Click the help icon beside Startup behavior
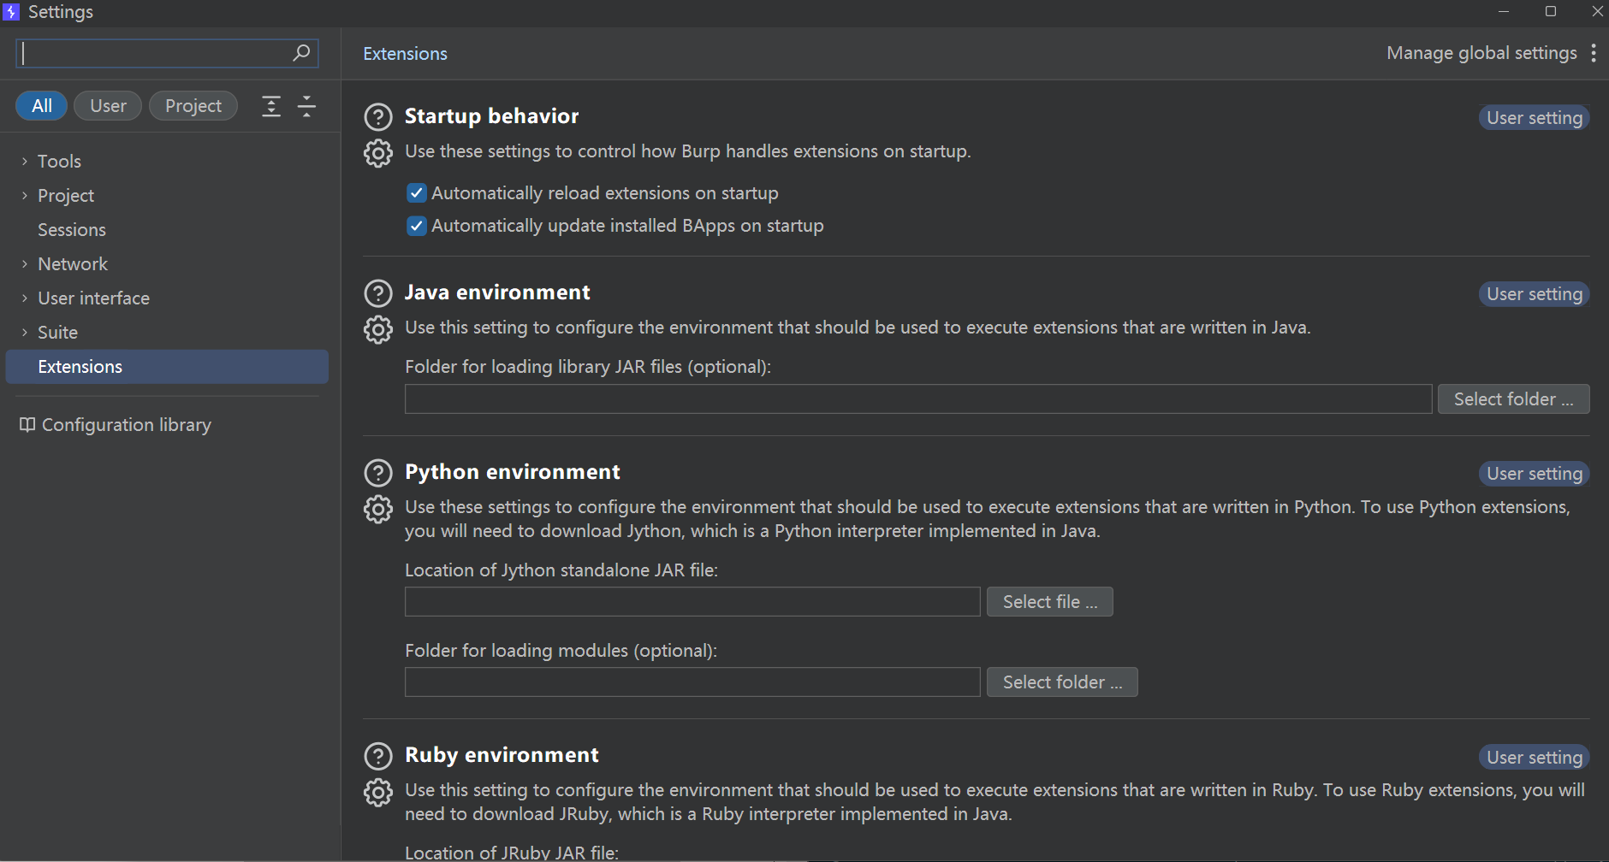Image resolution: width=1609 pixels, height=862 pixels. [377, 117]
